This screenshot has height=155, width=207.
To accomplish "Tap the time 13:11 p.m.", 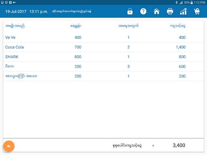I will coord(39,12).
